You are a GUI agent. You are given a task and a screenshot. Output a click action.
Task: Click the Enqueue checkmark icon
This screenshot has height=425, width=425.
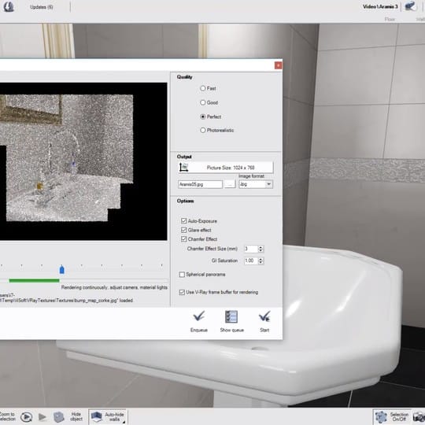pos(198,316)
